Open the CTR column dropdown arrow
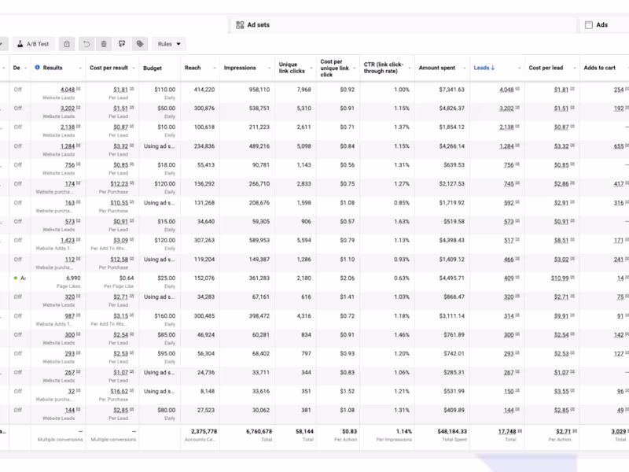 click(x=409, y=68)
